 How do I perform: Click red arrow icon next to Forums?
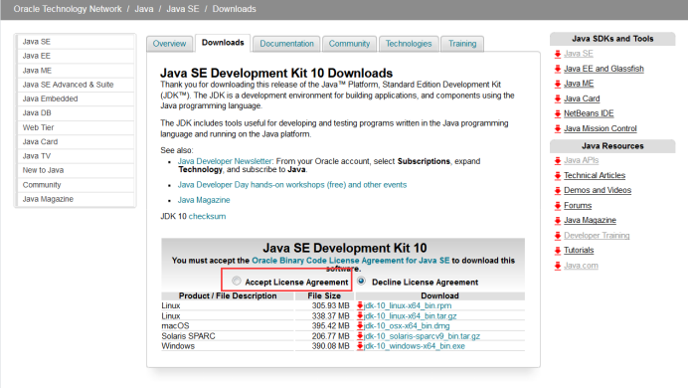point(558,205)
